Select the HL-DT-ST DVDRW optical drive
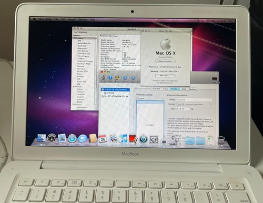 (115, 96)
